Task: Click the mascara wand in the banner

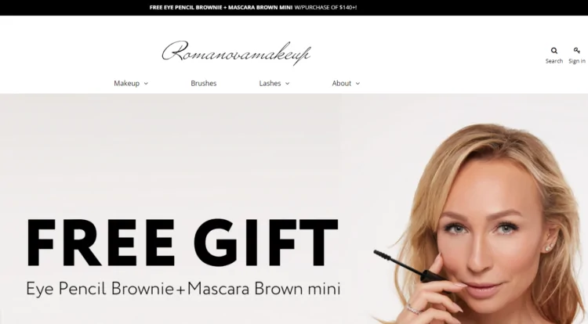Action: (407, 265)
